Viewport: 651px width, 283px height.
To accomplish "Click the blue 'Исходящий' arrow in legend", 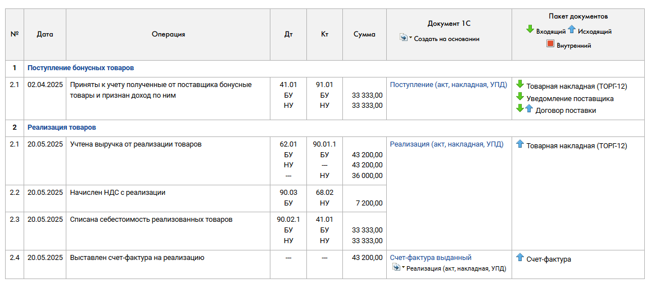I will click(x=572, y=29).
